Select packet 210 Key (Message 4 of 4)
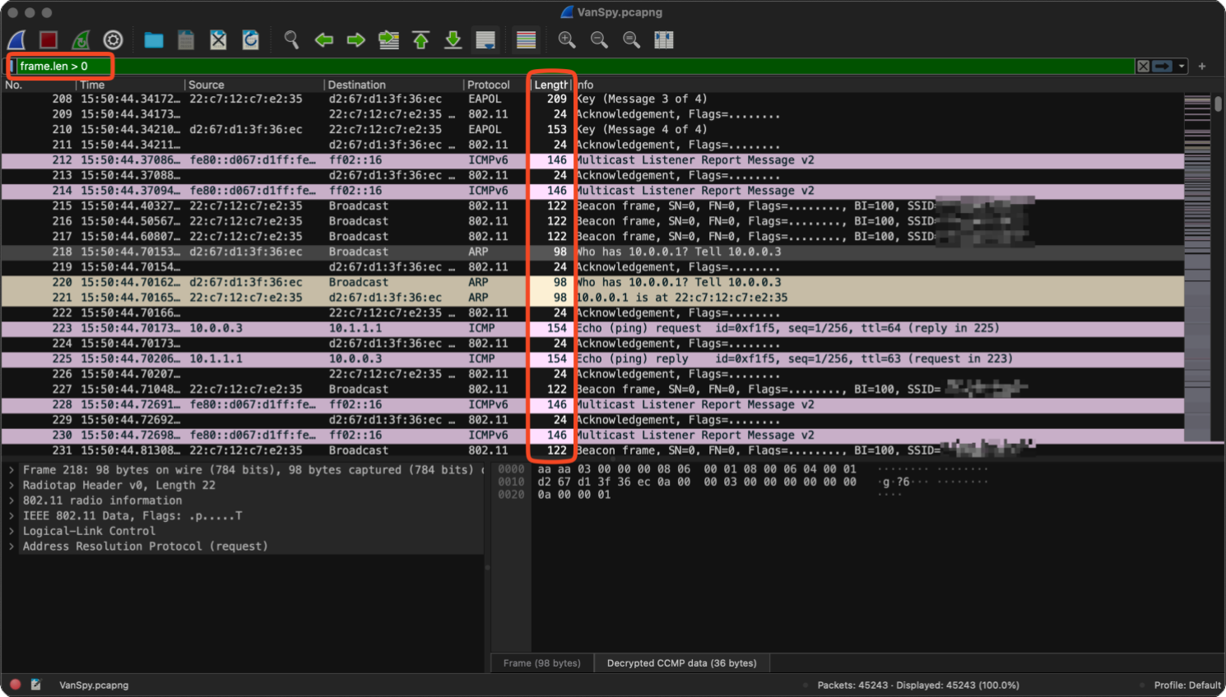Viewport: 1226px width, 697px height. (592, 129)
